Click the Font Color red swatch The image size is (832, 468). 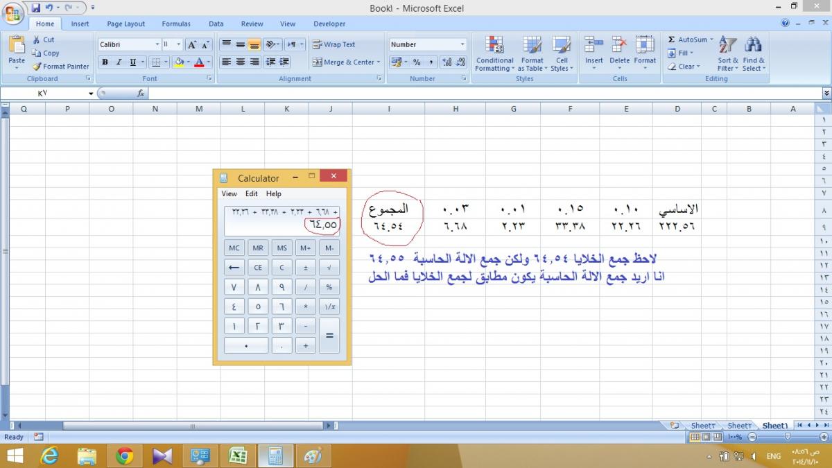[x=199, y=62]
